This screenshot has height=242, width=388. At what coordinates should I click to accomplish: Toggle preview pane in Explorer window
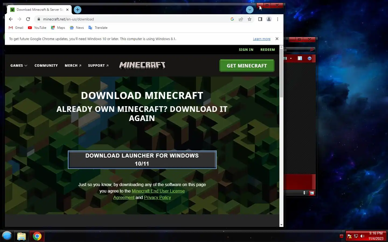coord(300,58)
